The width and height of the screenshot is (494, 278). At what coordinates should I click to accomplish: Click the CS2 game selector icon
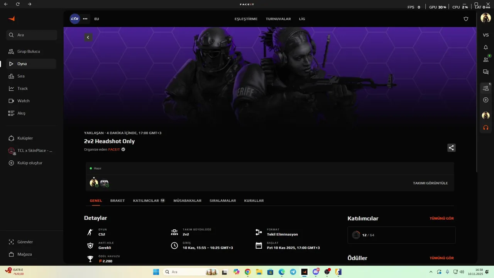[75, 19]
